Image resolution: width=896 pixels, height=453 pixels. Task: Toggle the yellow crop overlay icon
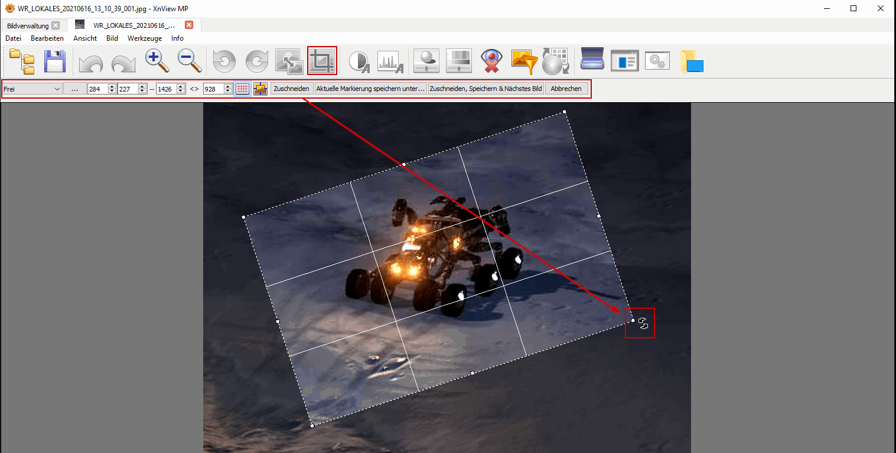coord(260,89)
